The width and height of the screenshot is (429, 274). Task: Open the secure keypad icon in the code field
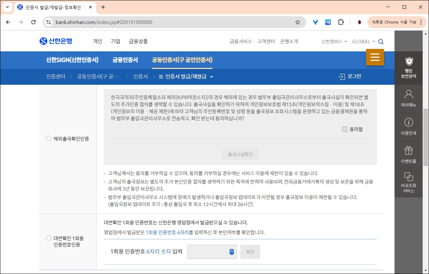pyautogui.click(x=232, y=252)
